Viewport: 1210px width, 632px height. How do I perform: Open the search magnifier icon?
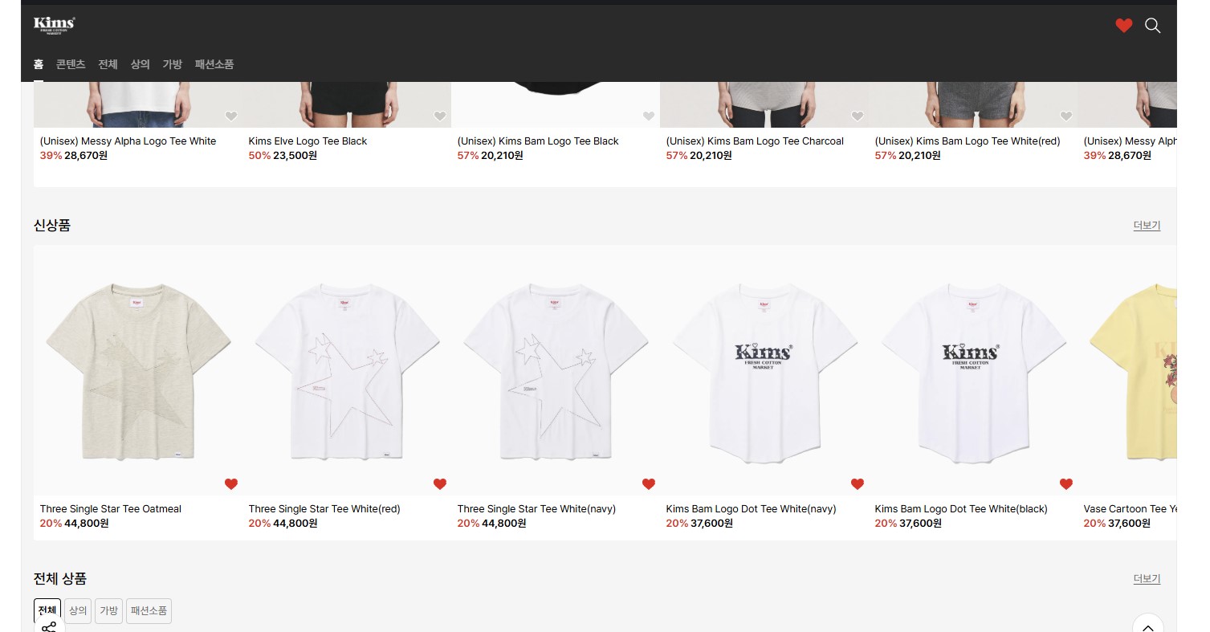pos(1152,26)
